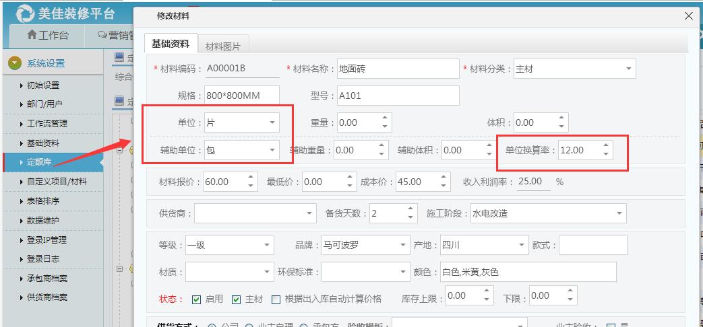Open 部门/用户 in the sidebar
The height and width of the screenshot is (327, 703).
44,104
